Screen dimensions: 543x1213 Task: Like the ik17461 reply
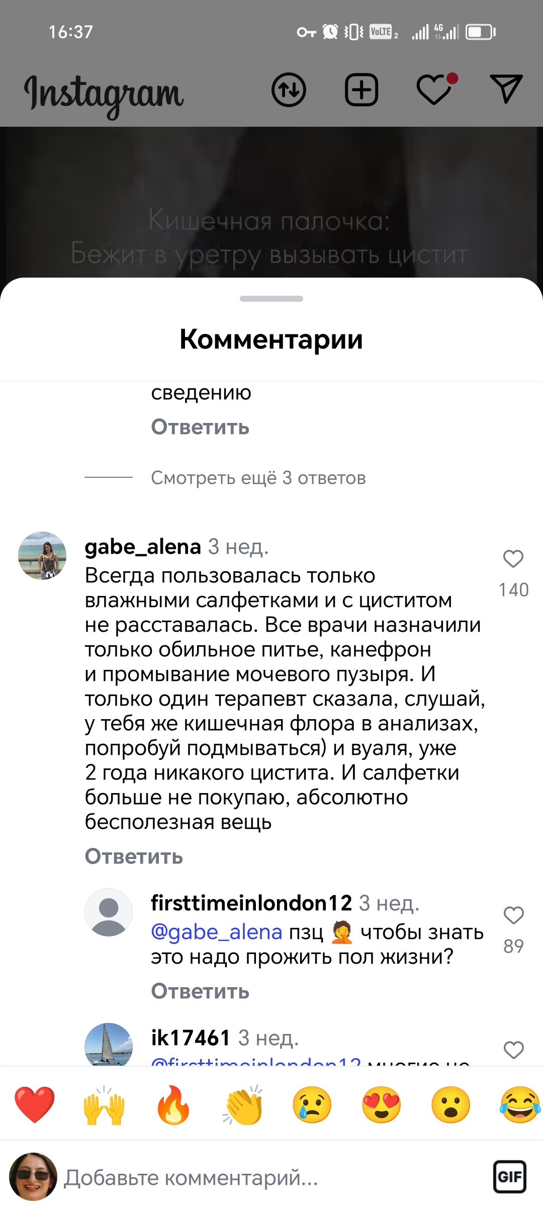point(513,1050)
